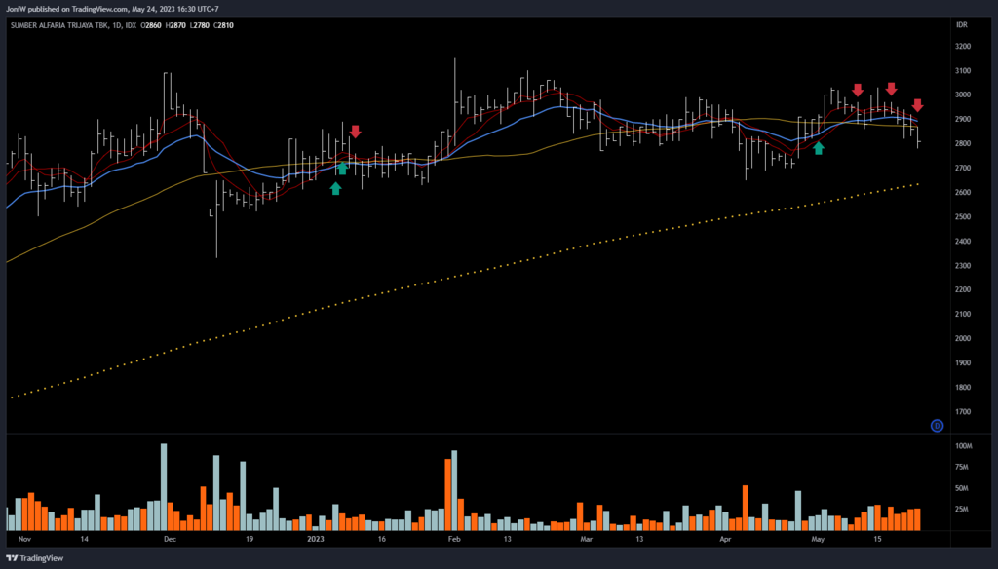Click the red down arrow in January 2023

356,132
